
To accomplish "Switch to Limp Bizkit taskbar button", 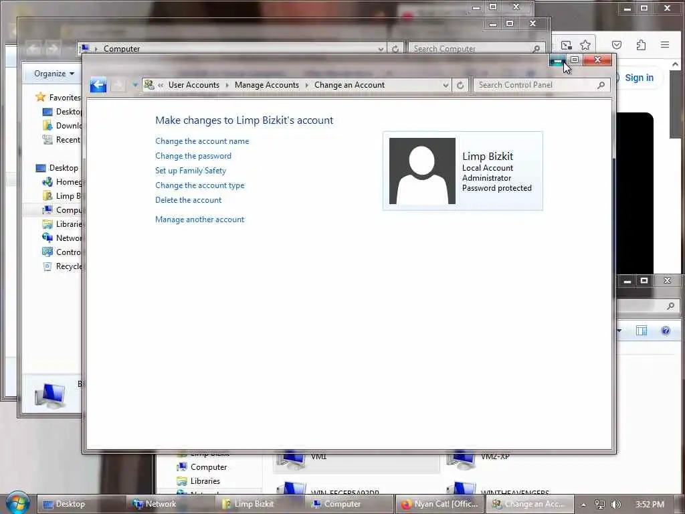I will tap(260, 504).
